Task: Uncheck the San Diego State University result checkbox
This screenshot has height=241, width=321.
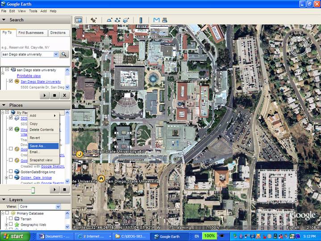Action: pyautogui.click(x=11, y=81)
